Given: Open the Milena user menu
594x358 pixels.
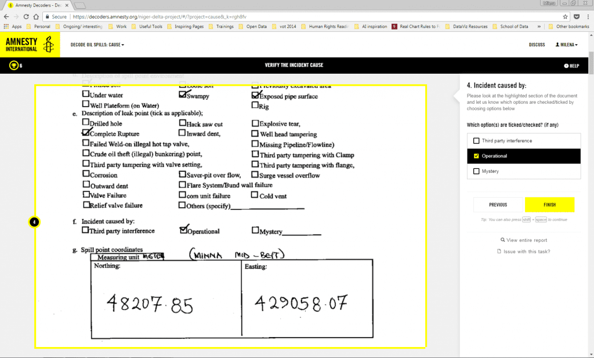Looking at the screenshot, I should click(566, 45).
